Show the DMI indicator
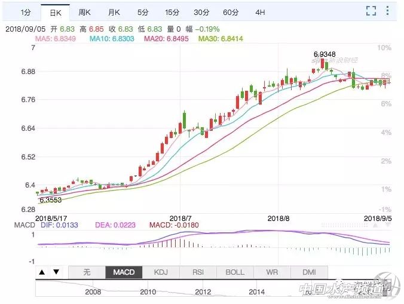 coord(308,272)
